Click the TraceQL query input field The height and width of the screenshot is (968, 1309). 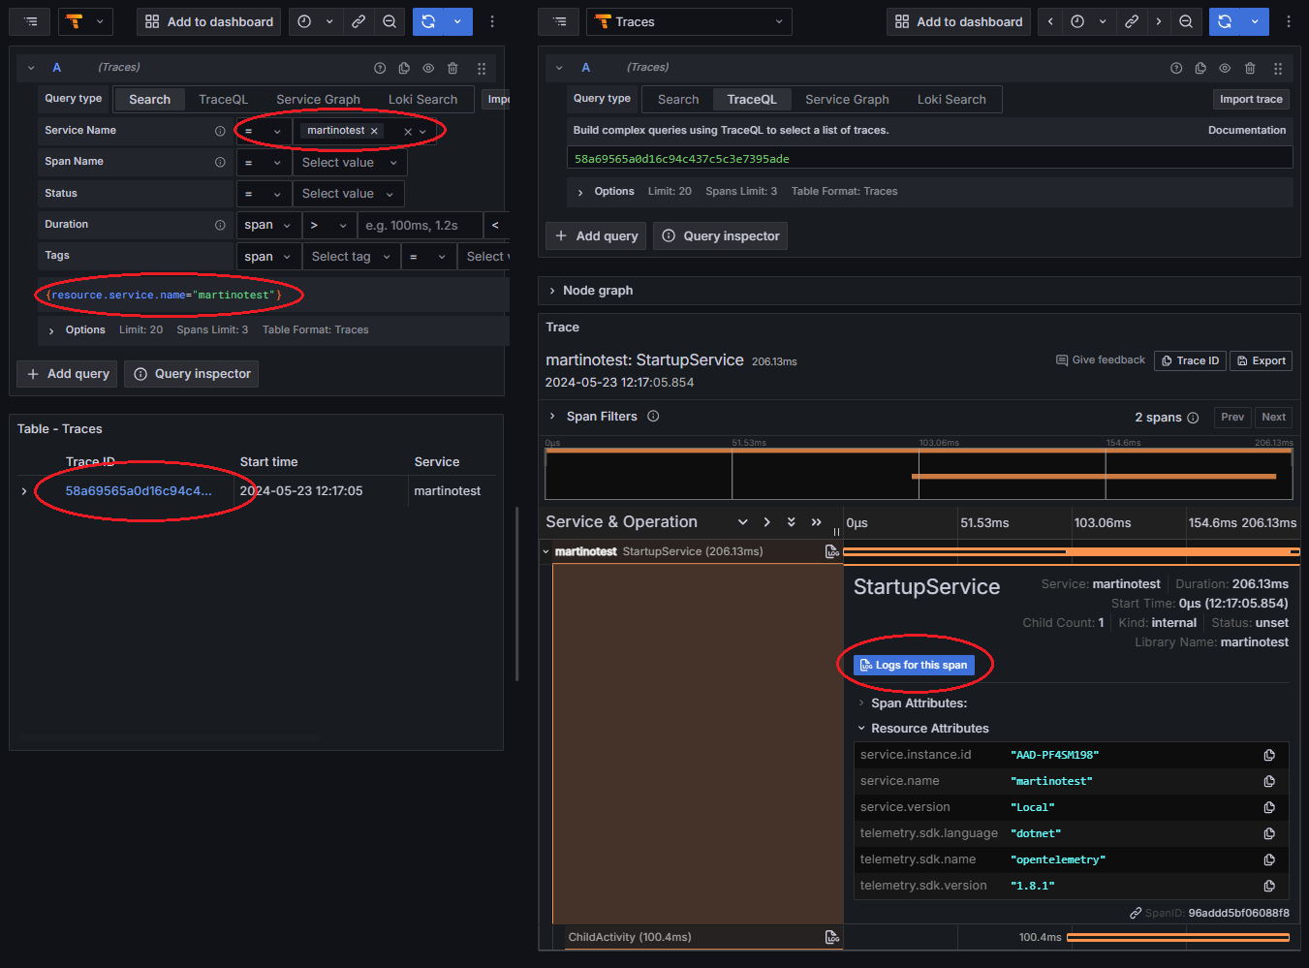click(x=928, y=158)
